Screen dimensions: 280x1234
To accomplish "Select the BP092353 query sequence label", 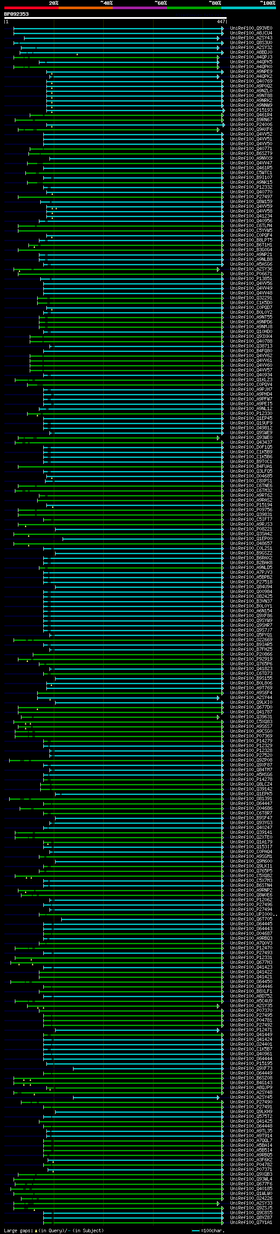I will click(x=16, y=14).
